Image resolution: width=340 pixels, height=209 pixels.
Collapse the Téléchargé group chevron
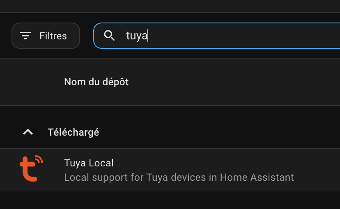[x=28, y=132]
